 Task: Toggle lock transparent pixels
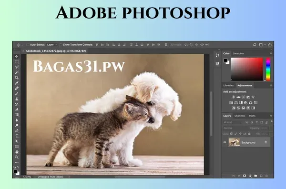tap(231, 134)
